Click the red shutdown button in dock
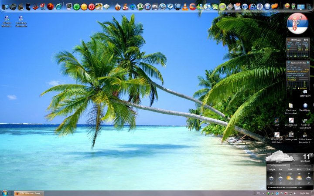This screenshot has width=314, height=196. (x=92, y=7)
